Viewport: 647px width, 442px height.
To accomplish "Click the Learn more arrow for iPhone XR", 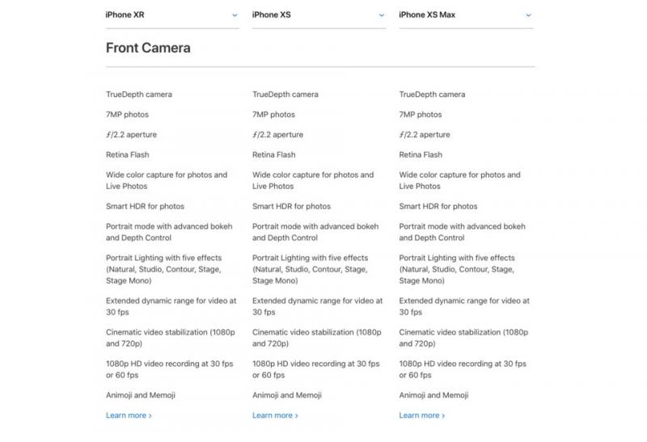I will [x=150, y=415].
